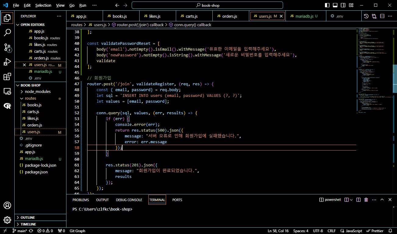The image size is (397, 234).
Task: Click the book-shop command center search box
Action: (x=207, y=5)
